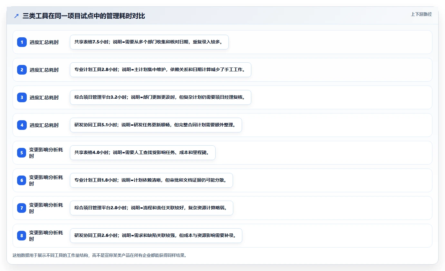Click the 上下游路径 label in header

click(x=421, y=14)
